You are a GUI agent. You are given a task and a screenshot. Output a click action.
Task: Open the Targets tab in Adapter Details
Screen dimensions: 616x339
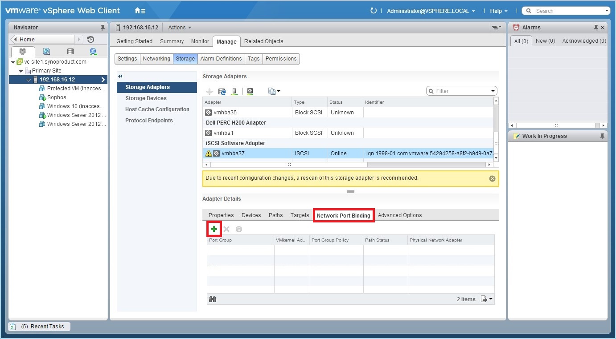299,215
